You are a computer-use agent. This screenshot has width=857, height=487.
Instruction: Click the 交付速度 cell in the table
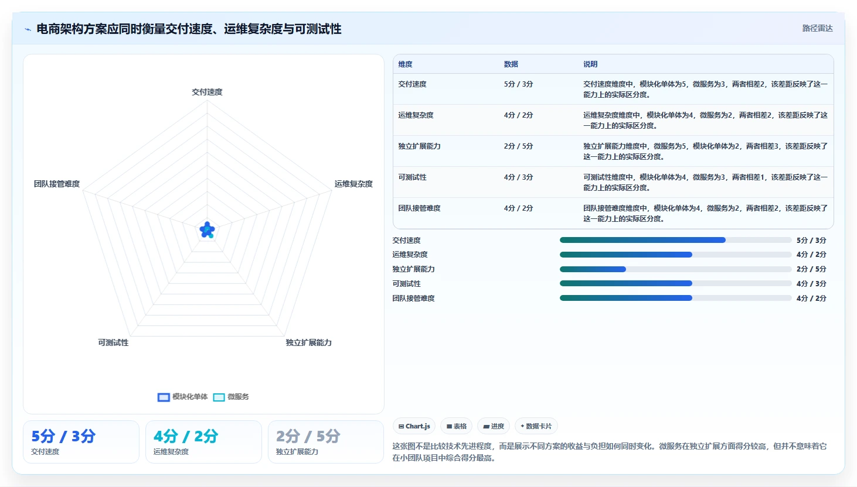click(x=413, y=84)
